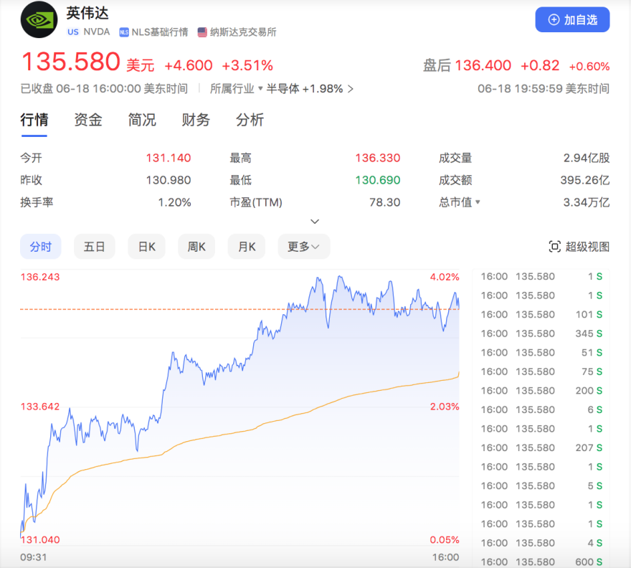Click the 纳斯达克交易所 flag icon

click(203, 32)
